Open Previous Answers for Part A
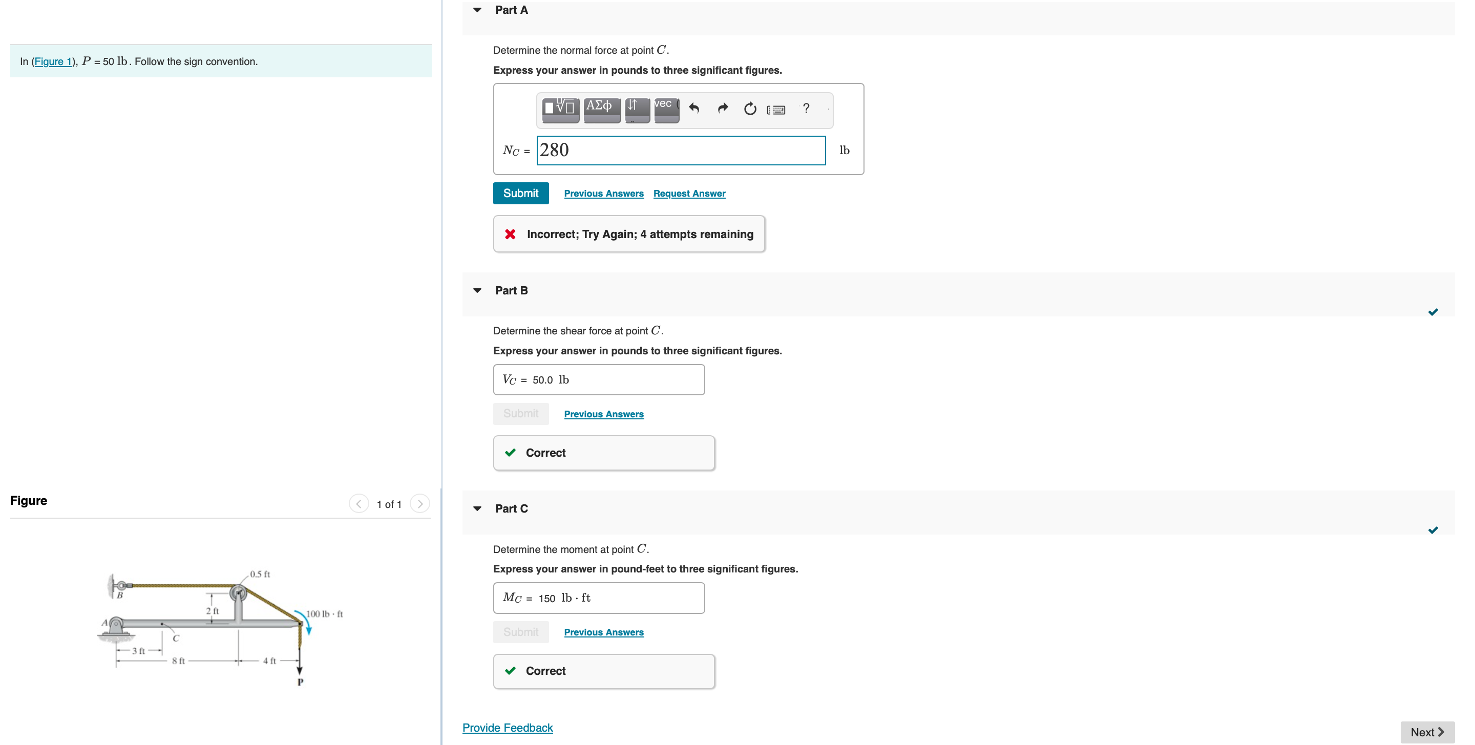The image size is (1475, 745). point(603,194)
